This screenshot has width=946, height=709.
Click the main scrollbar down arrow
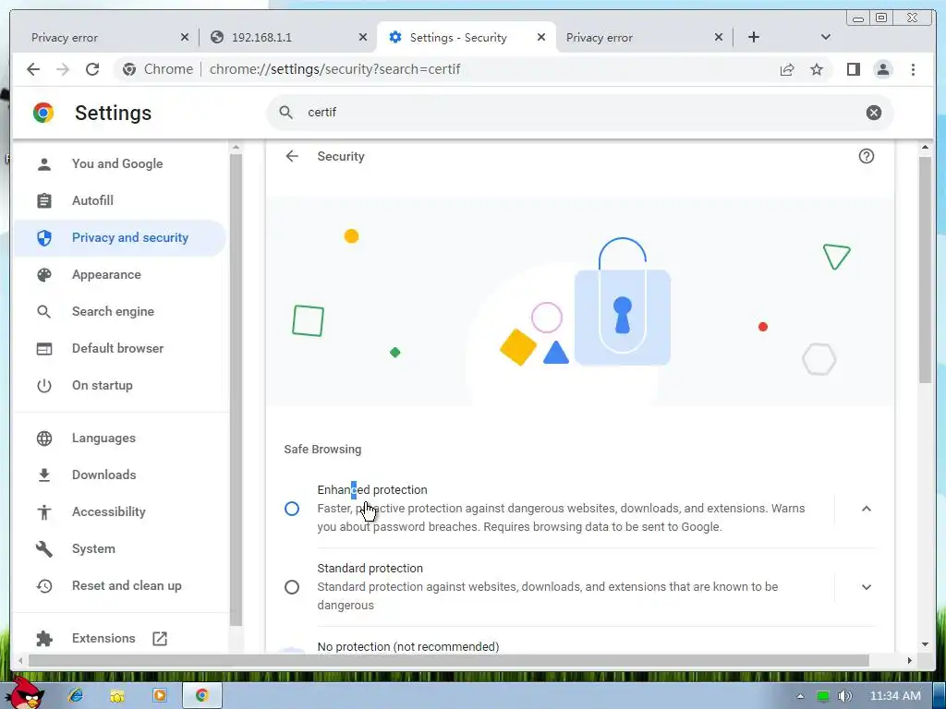925,644
